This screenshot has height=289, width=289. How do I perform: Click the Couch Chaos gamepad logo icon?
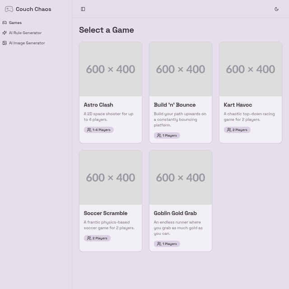coord(9,9)
